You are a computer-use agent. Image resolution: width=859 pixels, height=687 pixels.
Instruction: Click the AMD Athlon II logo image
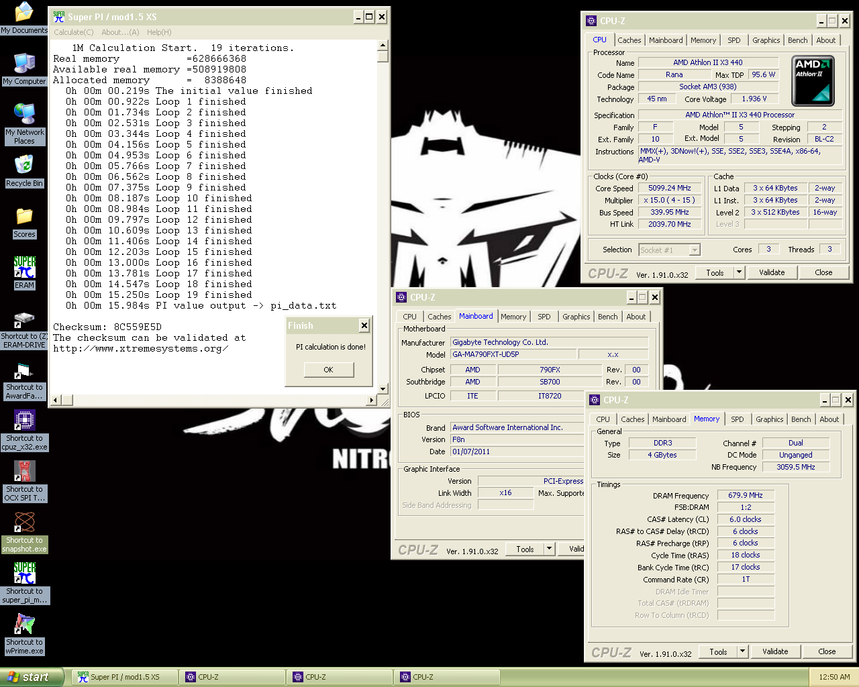pos(813,81)
